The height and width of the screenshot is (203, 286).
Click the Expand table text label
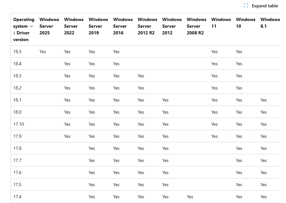tap(265, 6)
